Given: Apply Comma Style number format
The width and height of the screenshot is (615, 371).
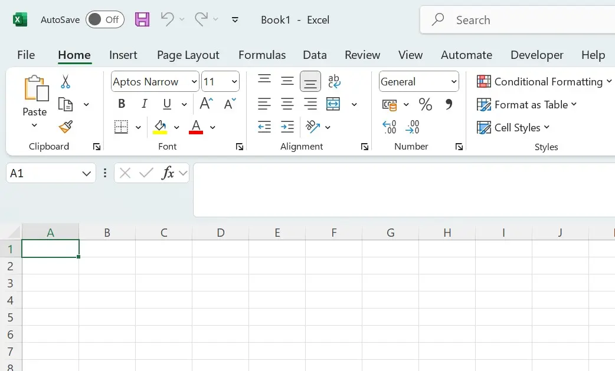Looking at the screenshot, I should [448, 104].
